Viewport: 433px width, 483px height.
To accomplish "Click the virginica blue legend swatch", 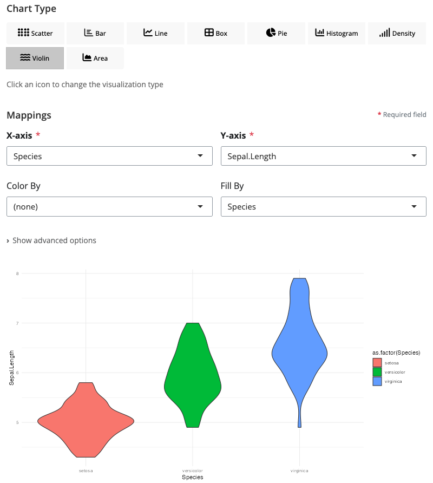I will pos(377,381).
